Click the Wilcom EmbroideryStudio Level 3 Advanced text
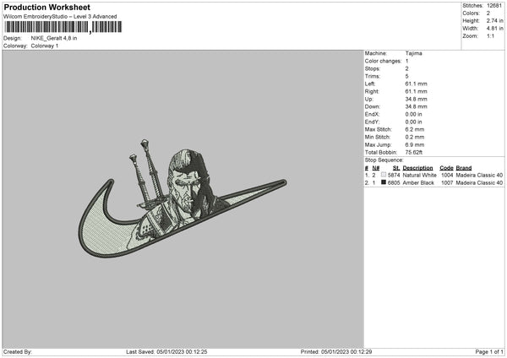Screen dimensions: 507x358 60,17
